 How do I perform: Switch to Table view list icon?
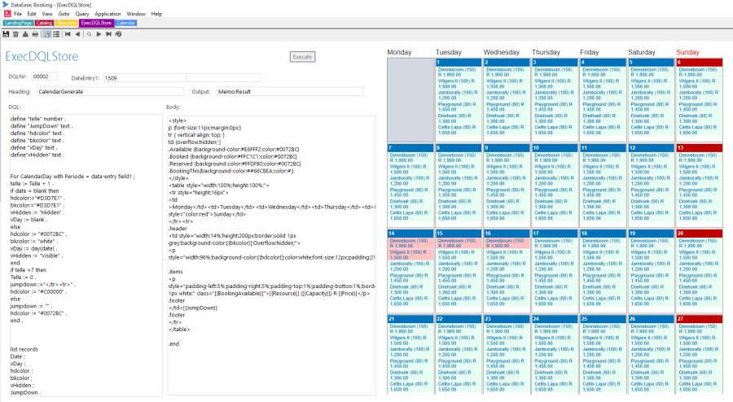(56, 34)
